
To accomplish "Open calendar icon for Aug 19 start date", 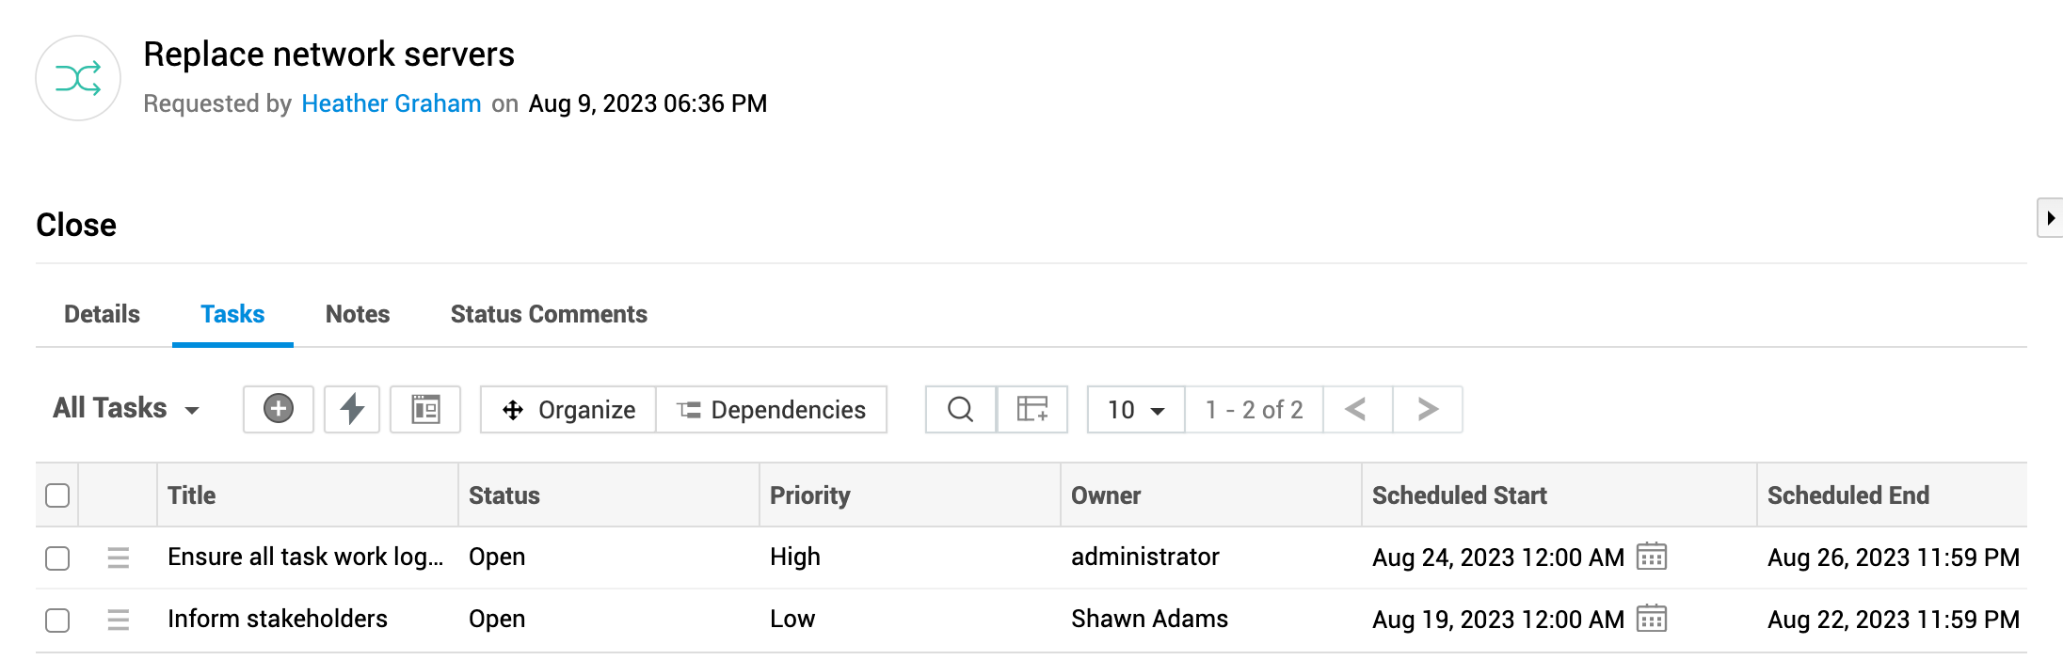I will [x=1652, y=619].
